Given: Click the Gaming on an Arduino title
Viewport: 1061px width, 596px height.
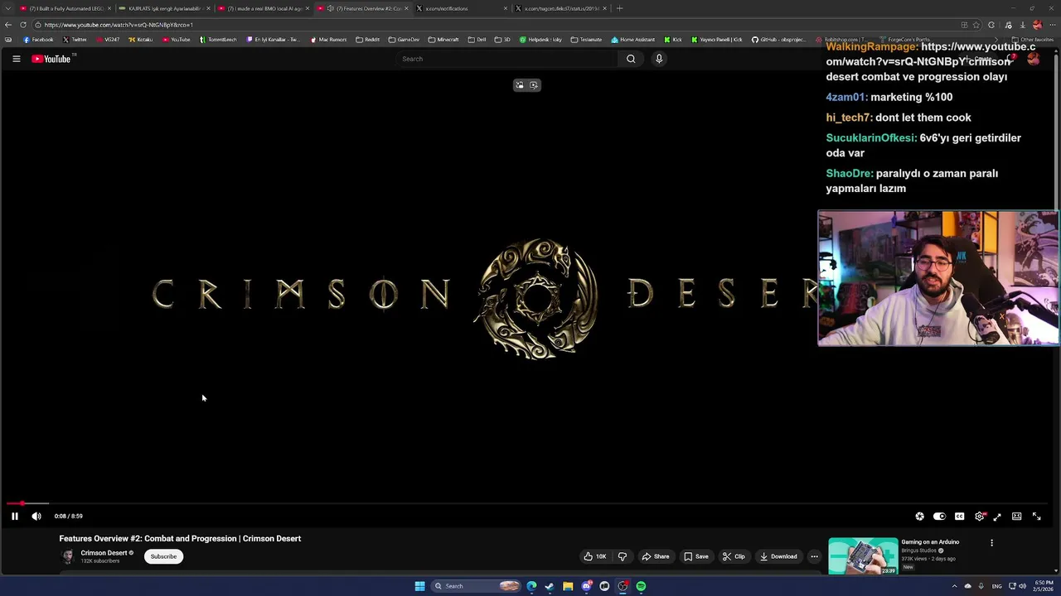Looking at the screenshot, I should point(930,542).
